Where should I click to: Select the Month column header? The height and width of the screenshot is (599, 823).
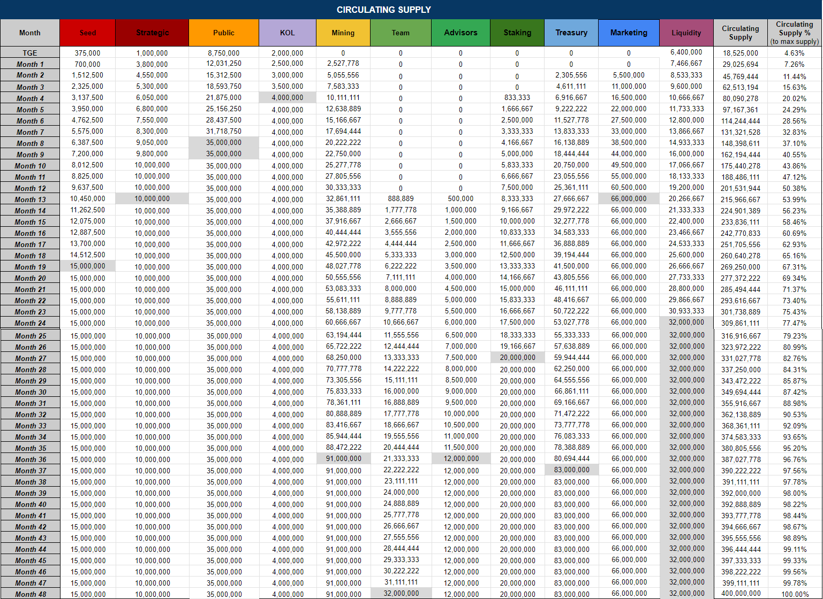click(x=29, y=33)
